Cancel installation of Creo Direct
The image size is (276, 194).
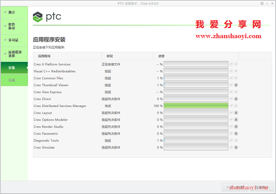[x=236, y=99]
